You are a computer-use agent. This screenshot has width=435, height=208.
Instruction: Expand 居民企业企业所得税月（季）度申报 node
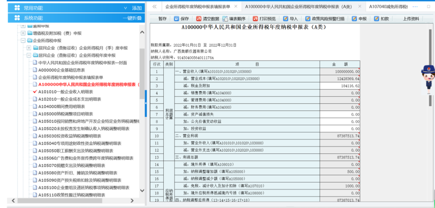click(29, 48)
